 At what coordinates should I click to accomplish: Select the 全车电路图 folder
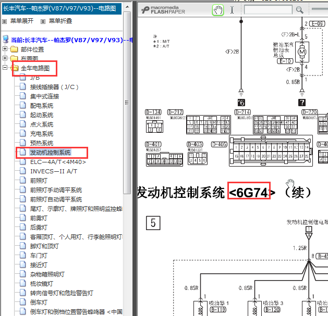coord(35,68)
